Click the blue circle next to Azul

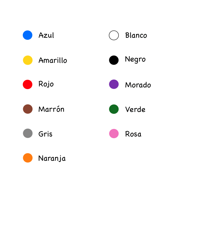[28, 35]
